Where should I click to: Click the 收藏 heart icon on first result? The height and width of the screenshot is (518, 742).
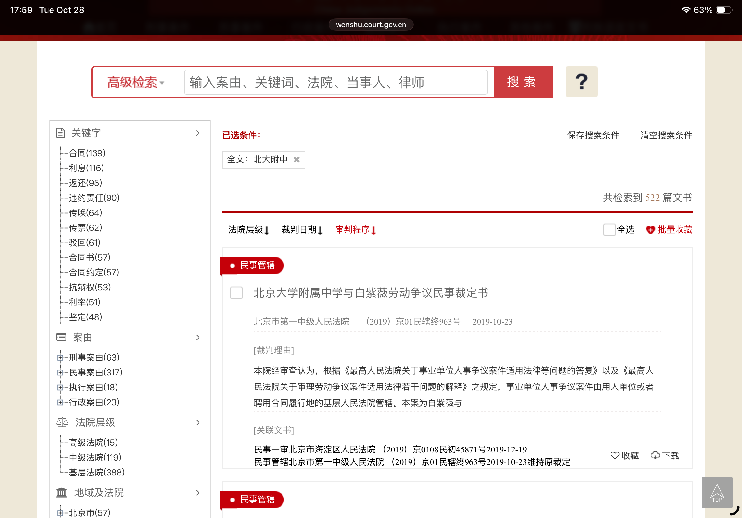(615, 455)
